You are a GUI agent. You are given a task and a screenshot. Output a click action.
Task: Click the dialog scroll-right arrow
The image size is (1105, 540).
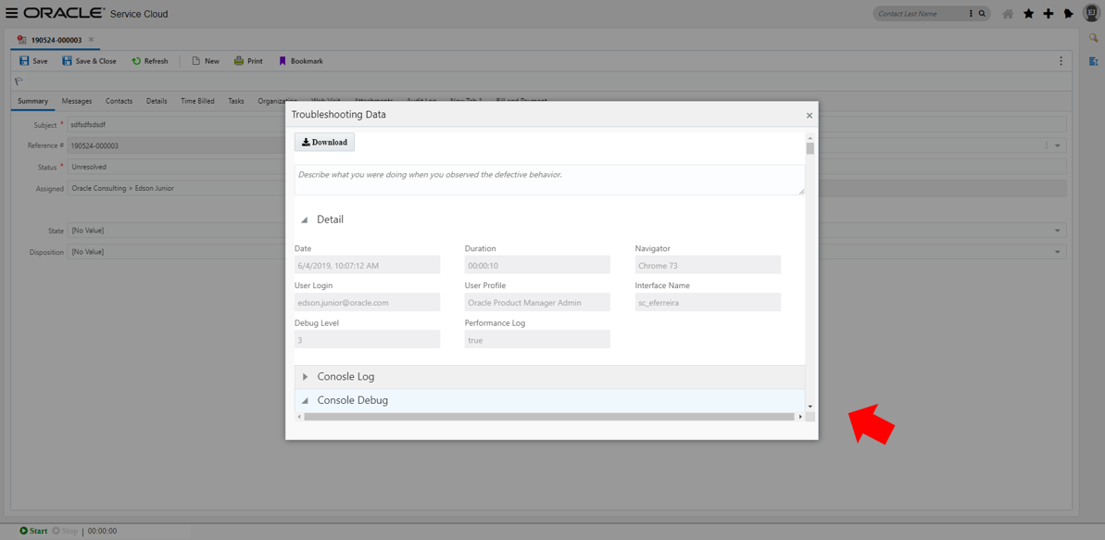tap(800, 417)
